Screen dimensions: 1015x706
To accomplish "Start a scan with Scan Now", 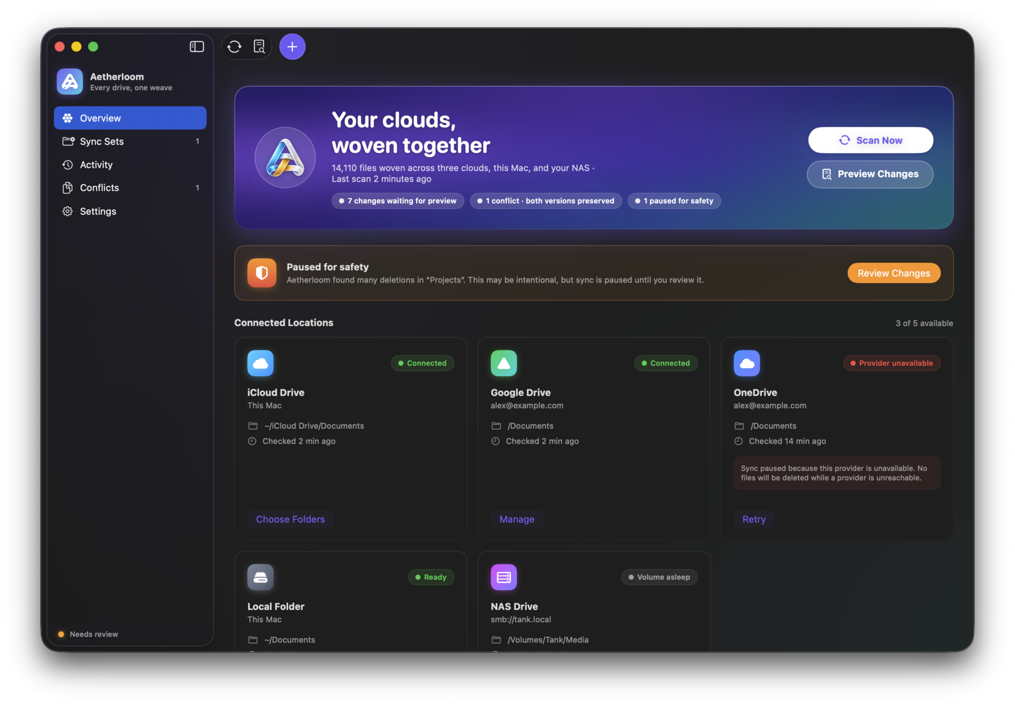I will [870, 140].
